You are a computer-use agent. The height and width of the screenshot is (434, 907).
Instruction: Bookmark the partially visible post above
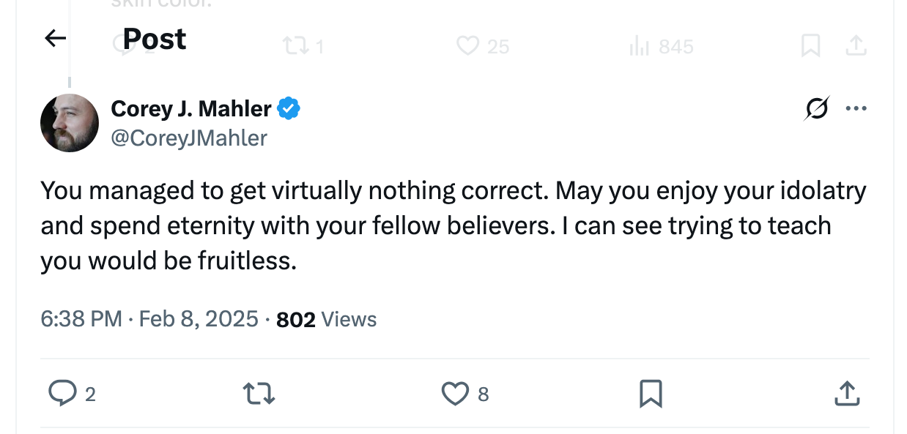pyautogui.click(x=810, y=46)
